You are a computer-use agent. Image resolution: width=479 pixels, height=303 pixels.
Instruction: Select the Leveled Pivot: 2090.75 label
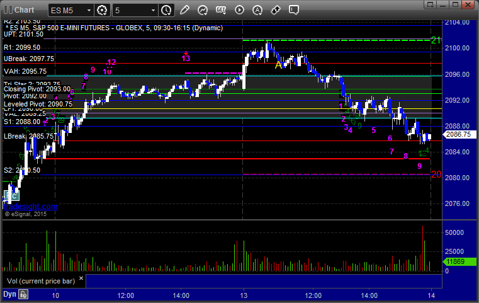click(x=38, y=104)
